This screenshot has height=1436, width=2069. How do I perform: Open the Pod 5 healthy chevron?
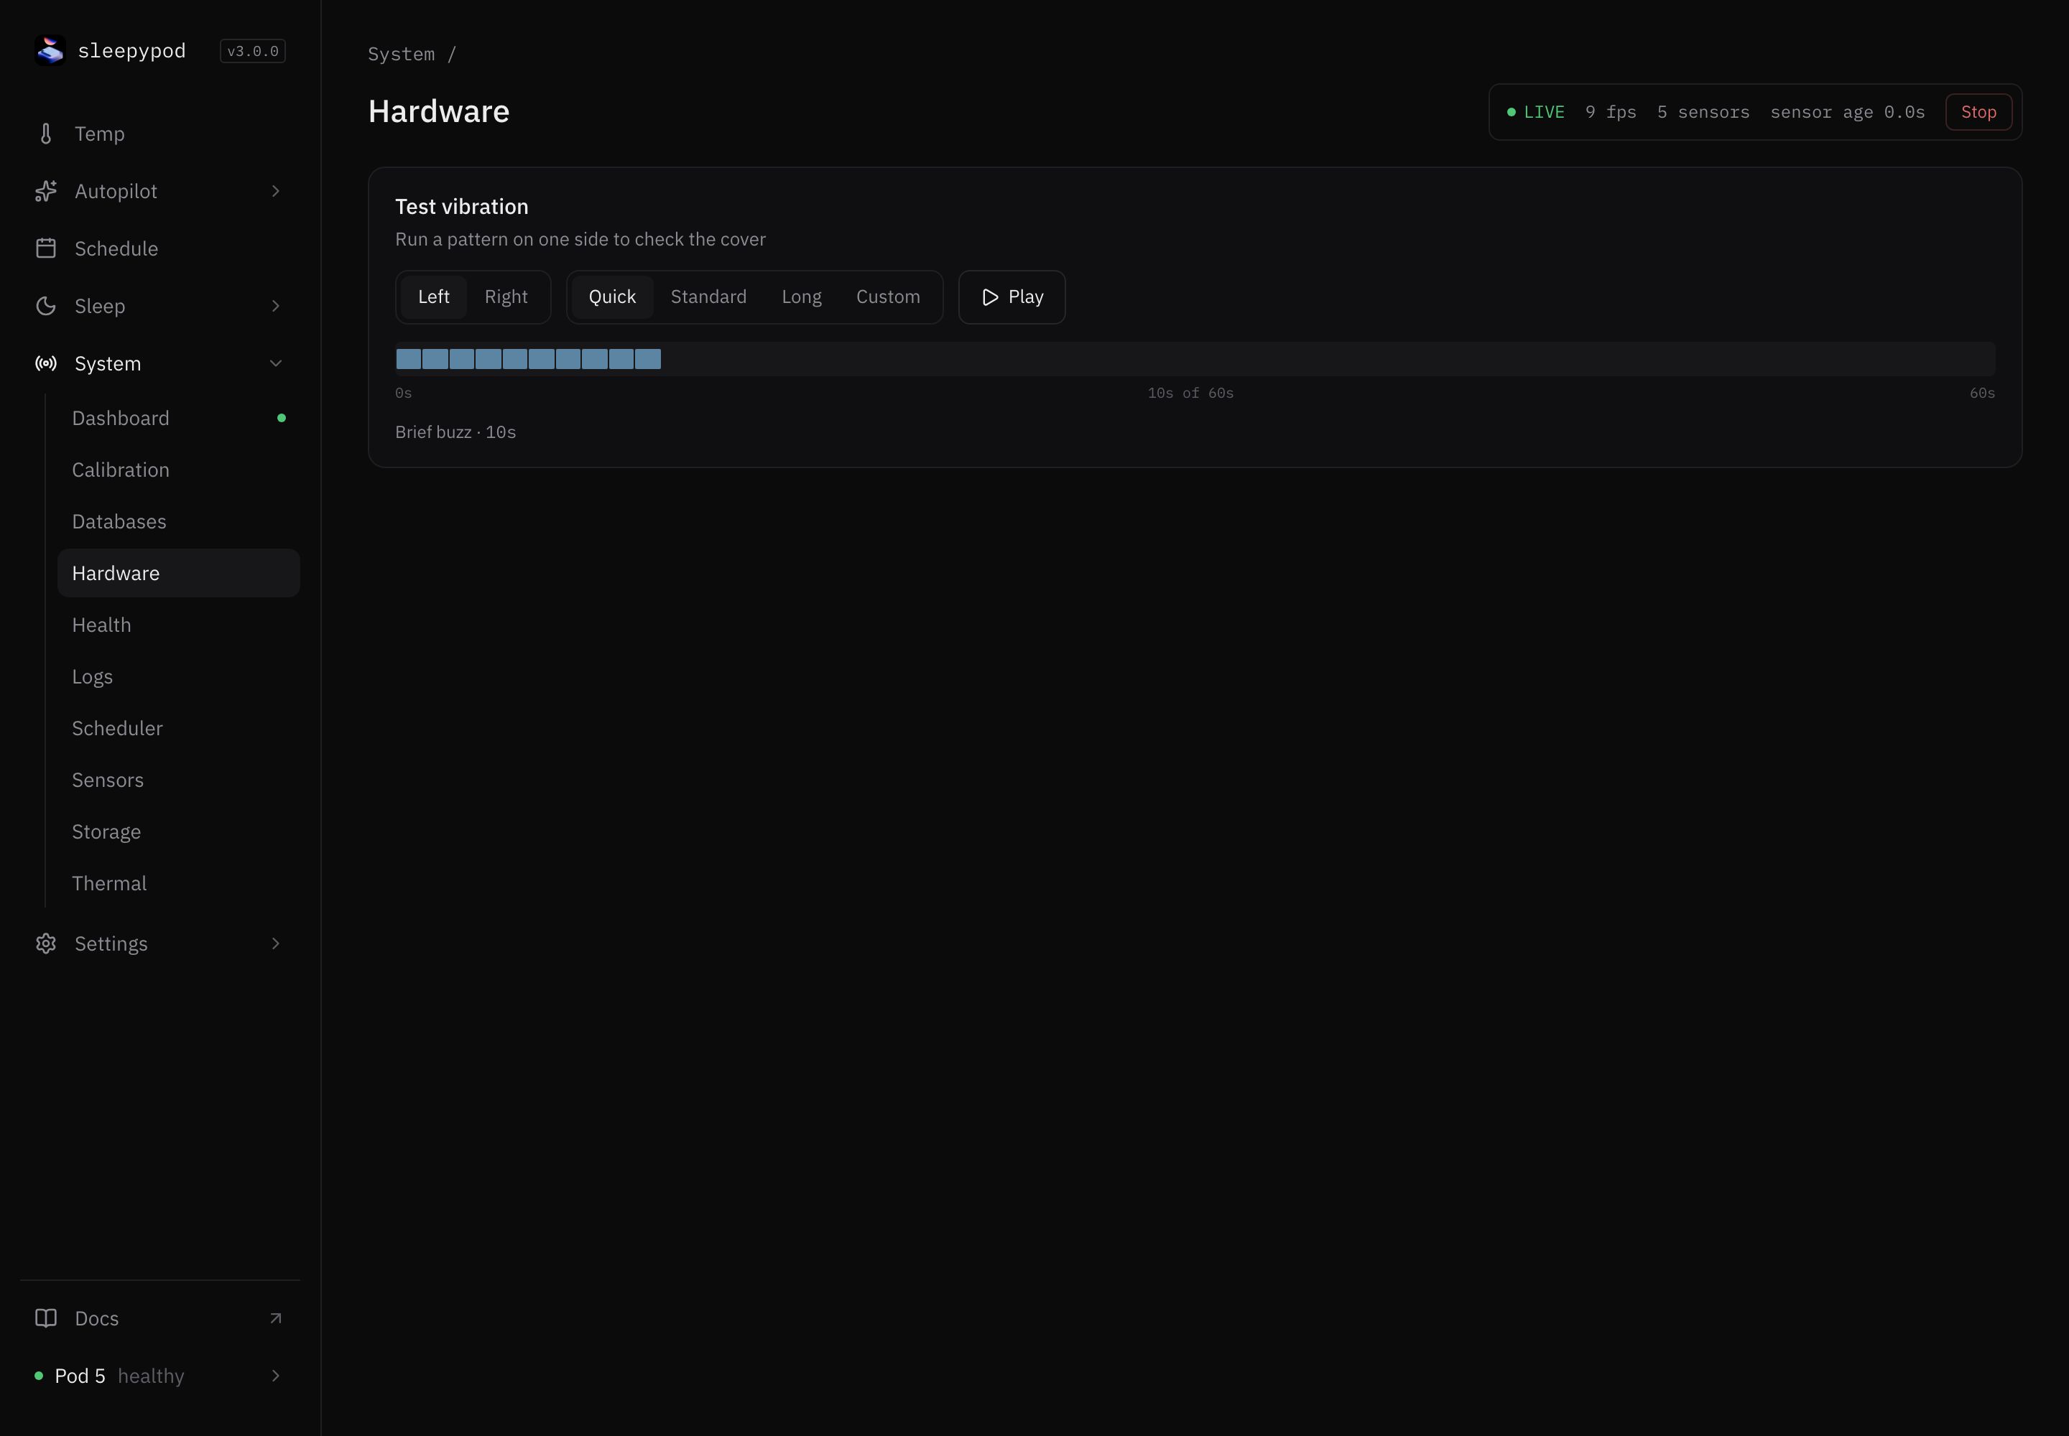pyautogui.click(x=275, y=1376)
